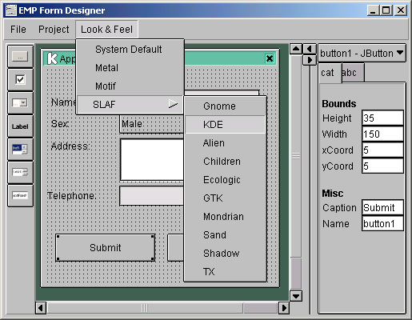Minimize the EMP Form Designer window
The width and height of the screenshot is (412, 320).
373,10
